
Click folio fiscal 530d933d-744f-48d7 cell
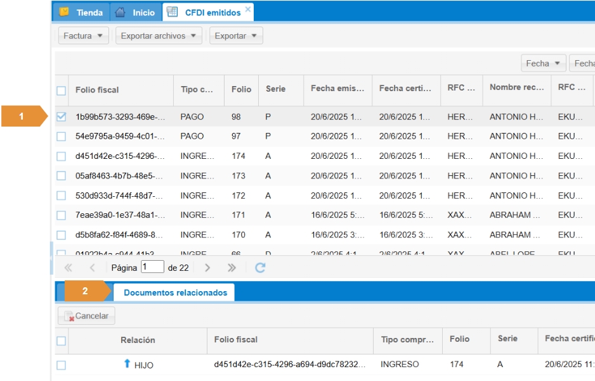121,196
